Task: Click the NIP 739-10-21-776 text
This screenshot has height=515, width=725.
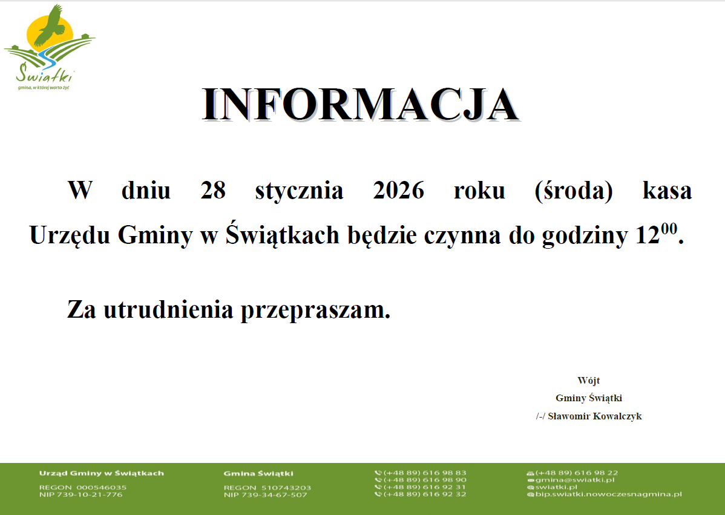Action: tap(80, 494)
